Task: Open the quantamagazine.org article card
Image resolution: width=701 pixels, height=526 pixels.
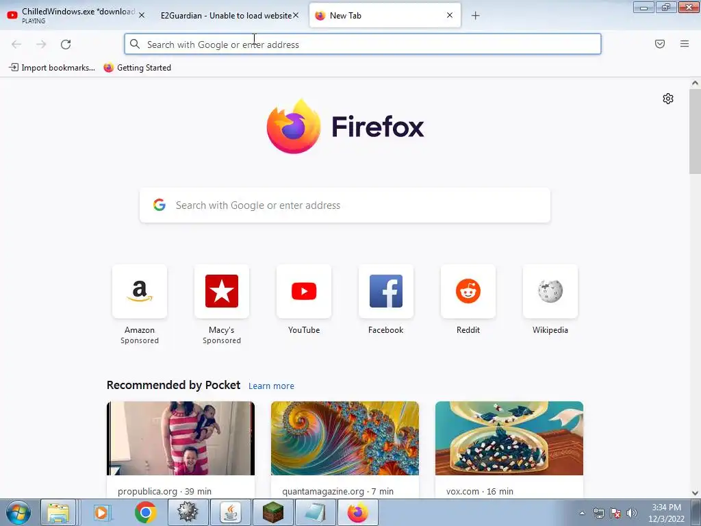Action: point(345,449)
